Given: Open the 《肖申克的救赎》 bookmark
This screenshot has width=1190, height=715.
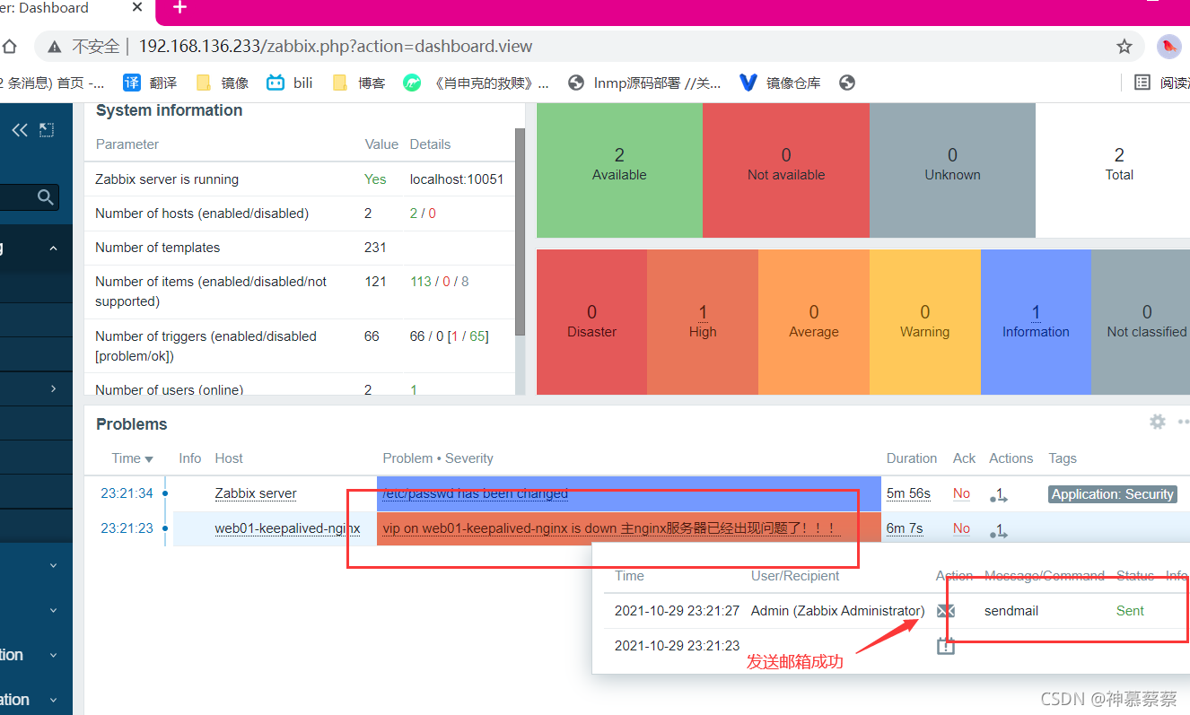Looking at the screenshot, I should click(477, 83).
